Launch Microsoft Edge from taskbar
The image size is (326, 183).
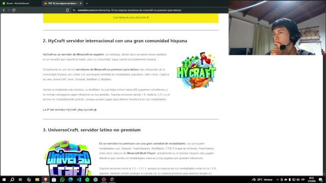pyautogui.click(x=71, y=179)
